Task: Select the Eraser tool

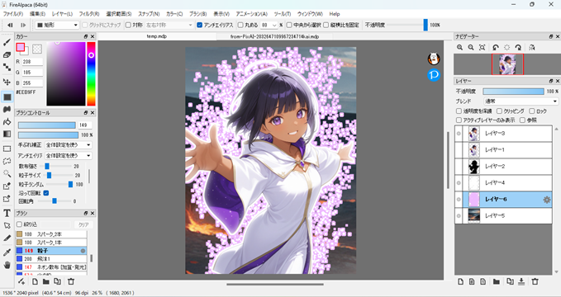Action: [7, 55]
